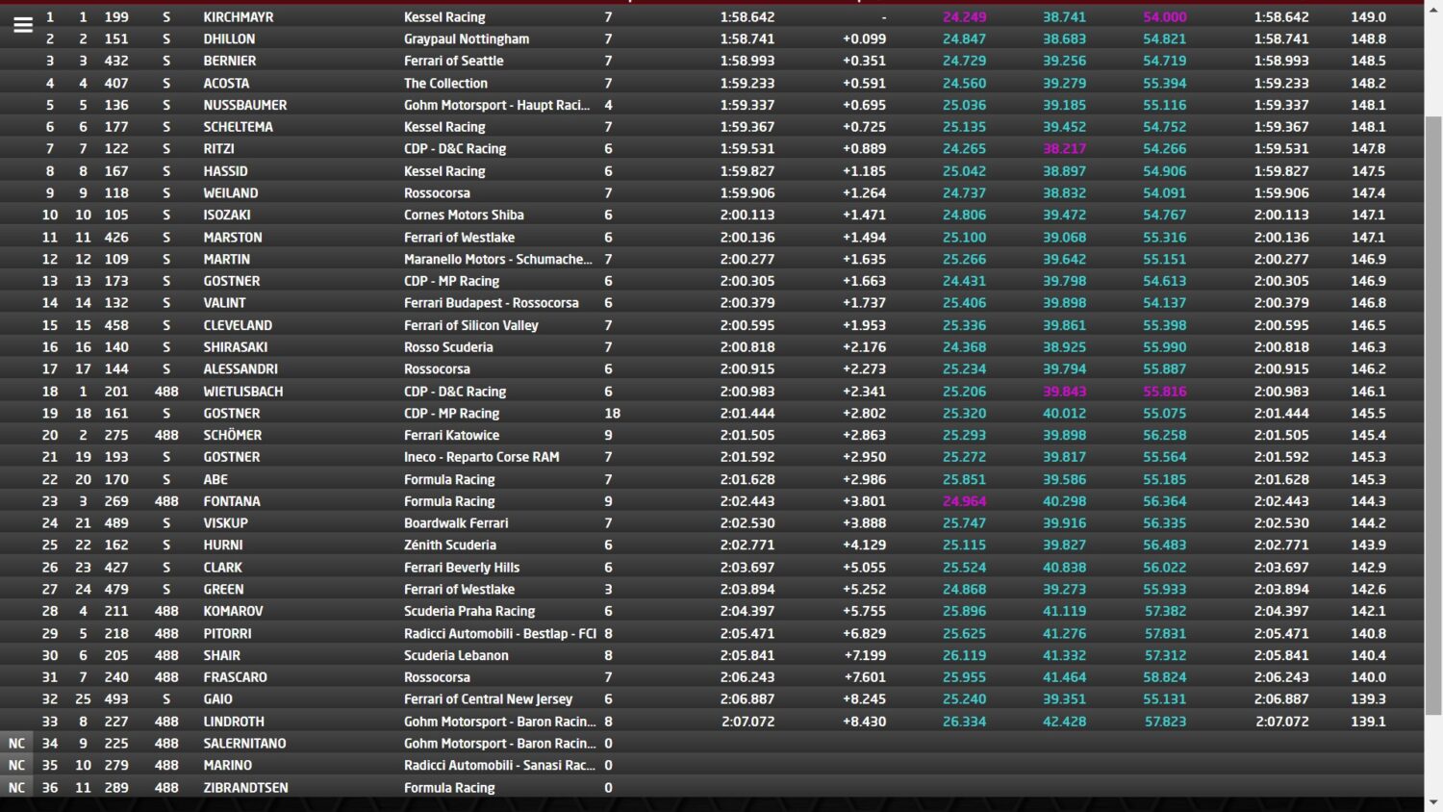Click the NC badge on MARINO row
Image resolution: width=1443 pixels, height=812 pixels.
(x=16, y=766)
